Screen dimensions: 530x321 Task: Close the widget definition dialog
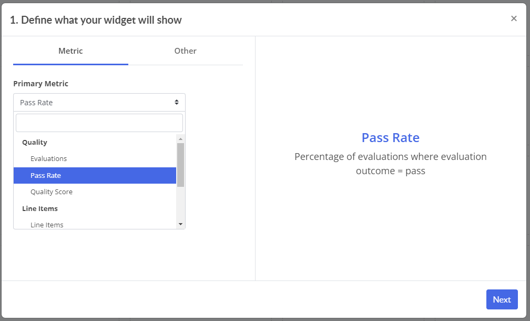click(513, 18)
